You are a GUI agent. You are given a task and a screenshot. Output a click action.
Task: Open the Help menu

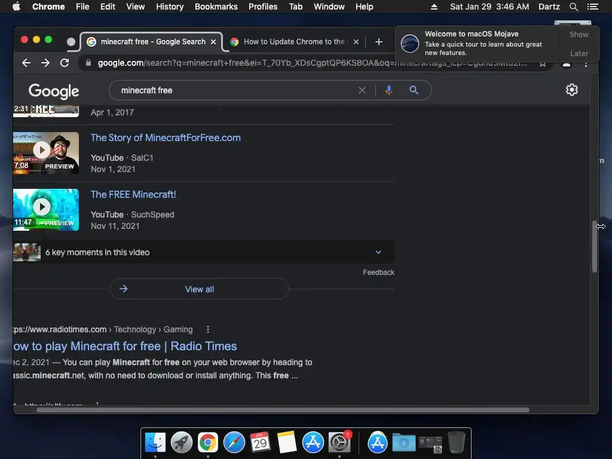tap(364, 7)
